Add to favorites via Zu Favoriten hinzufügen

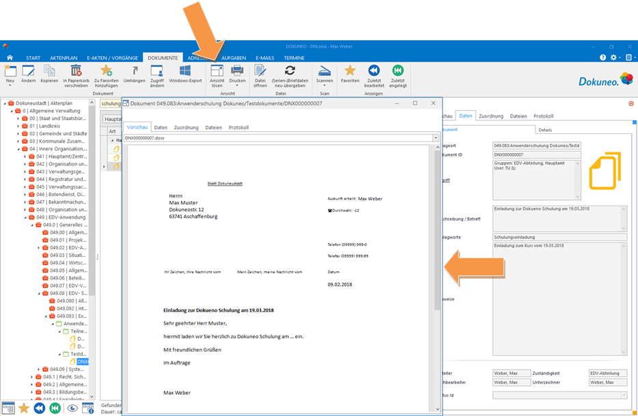[106, 71]
